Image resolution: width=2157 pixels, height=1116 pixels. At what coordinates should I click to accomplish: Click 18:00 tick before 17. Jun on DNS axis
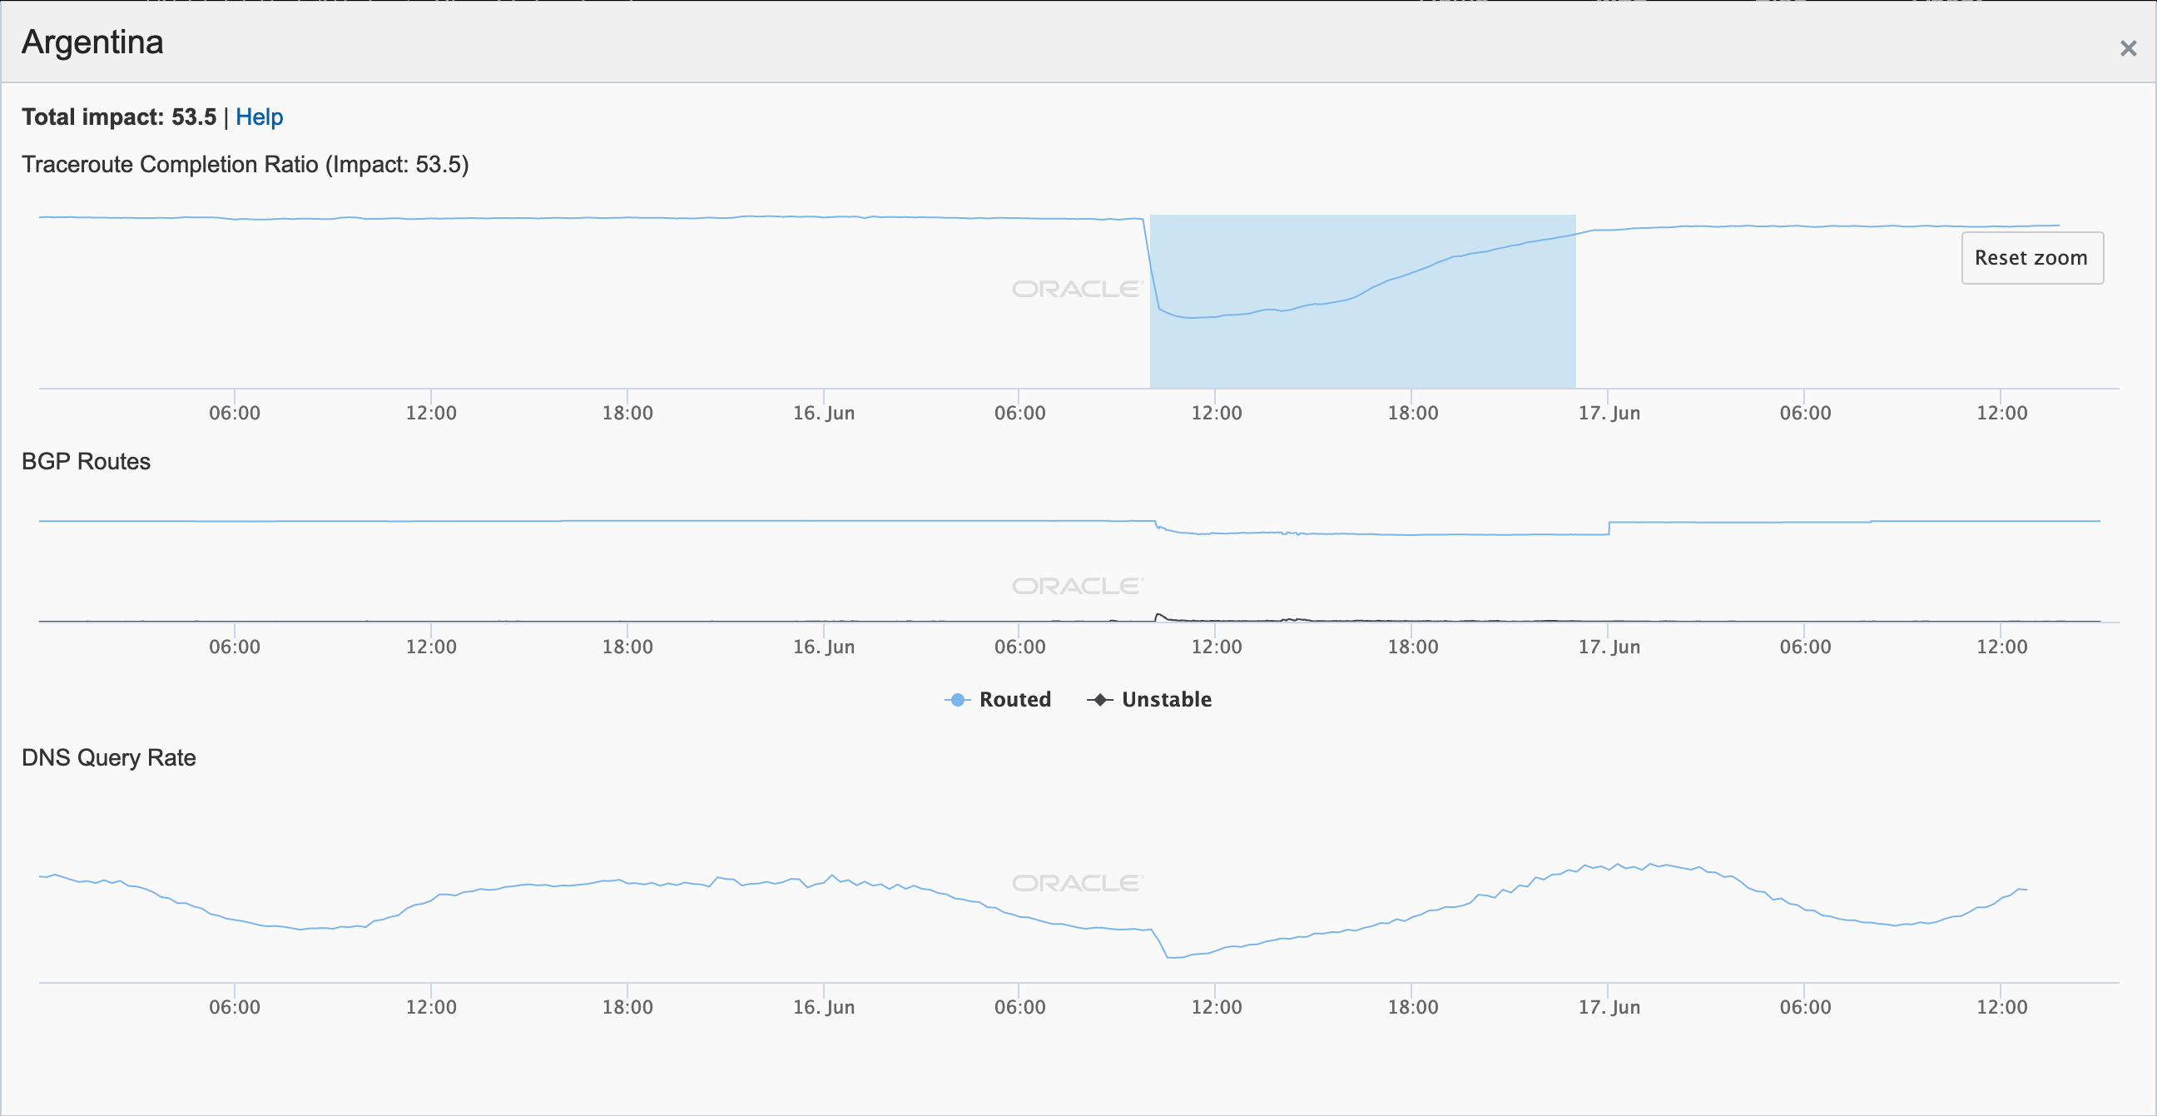click(1412, 1006)
